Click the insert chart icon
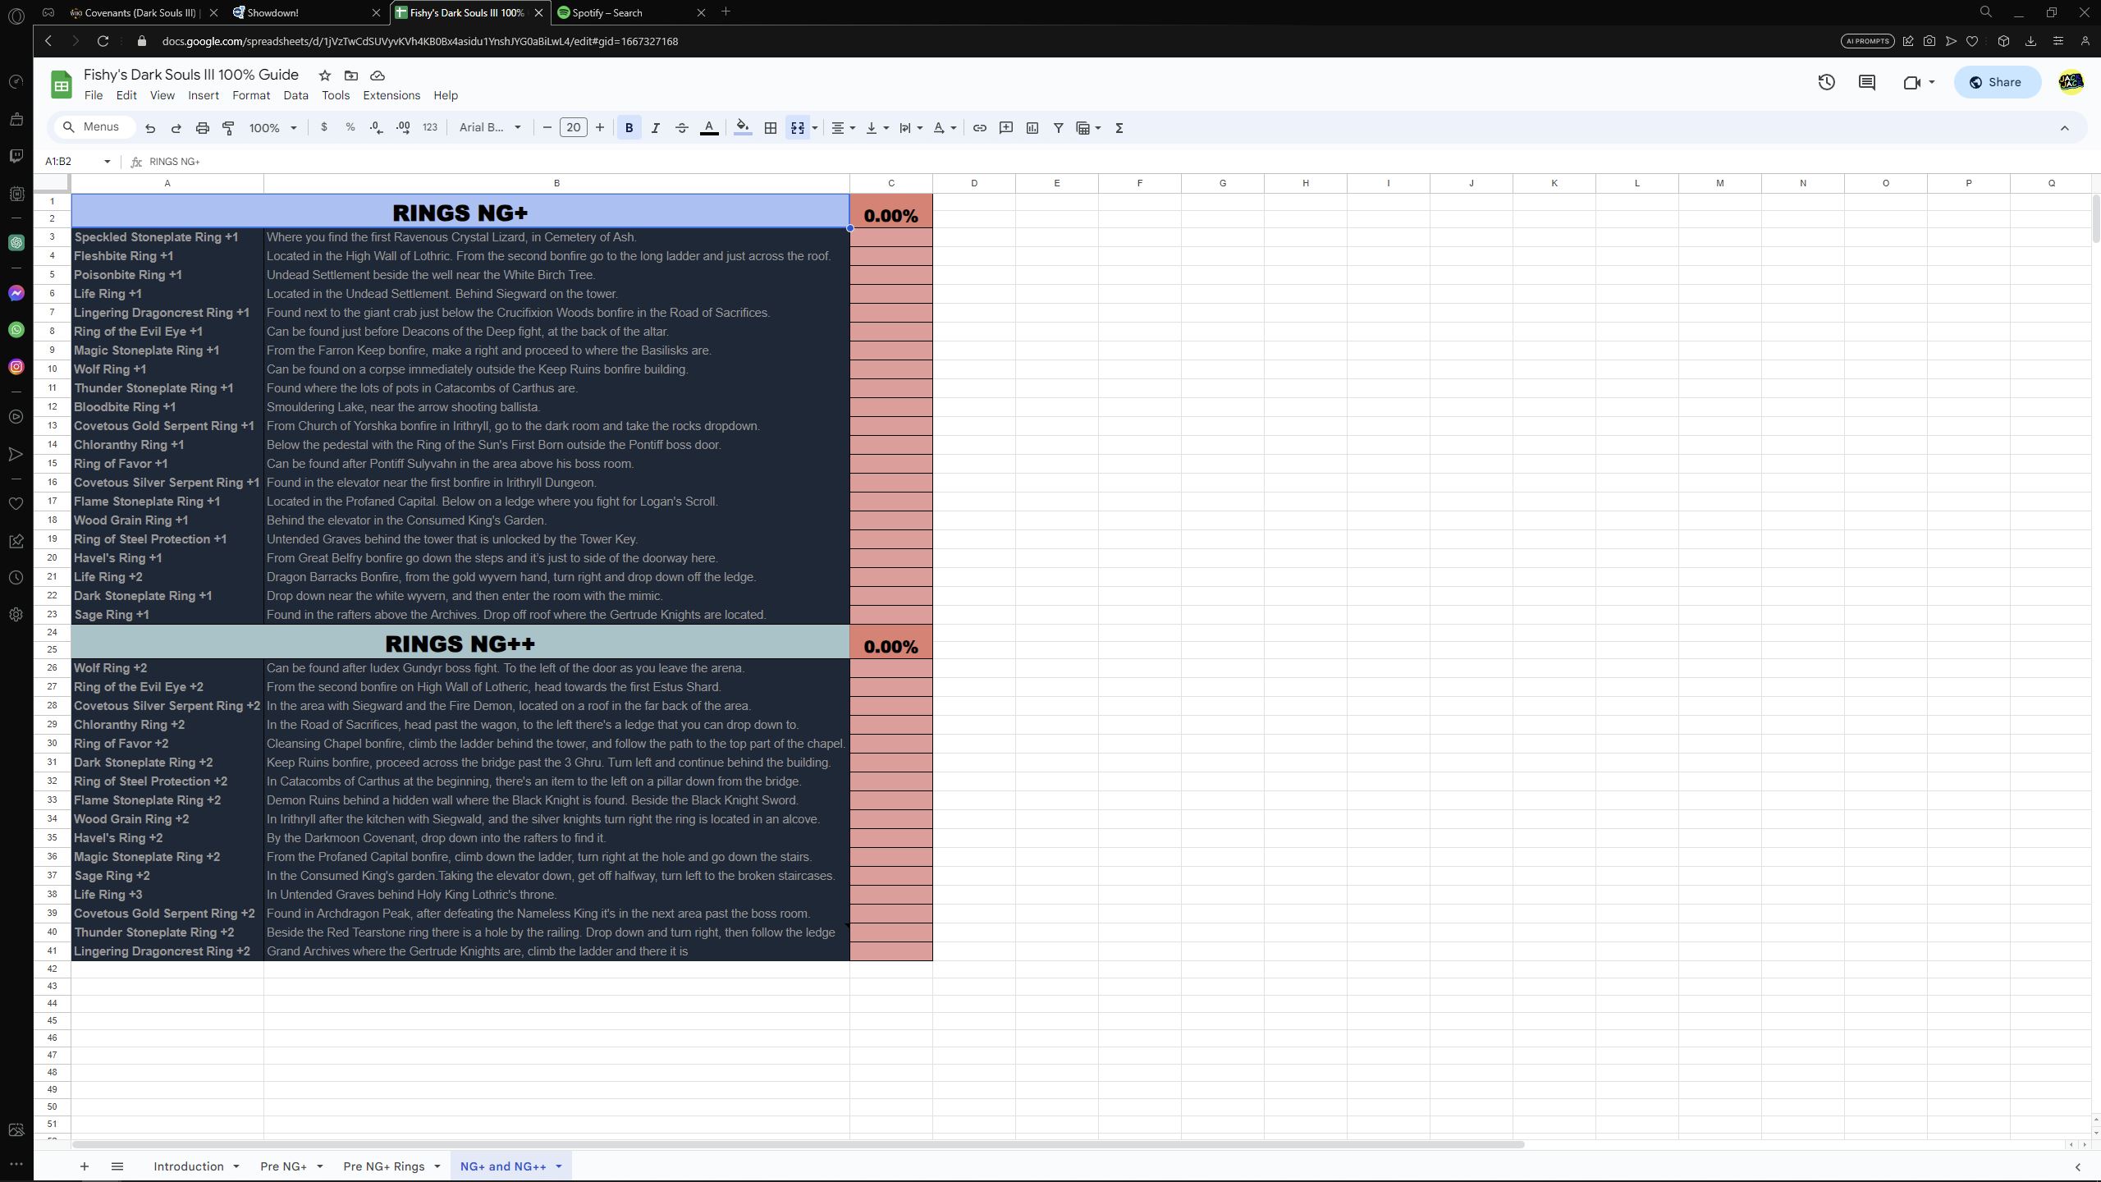 click(1032, 128)
